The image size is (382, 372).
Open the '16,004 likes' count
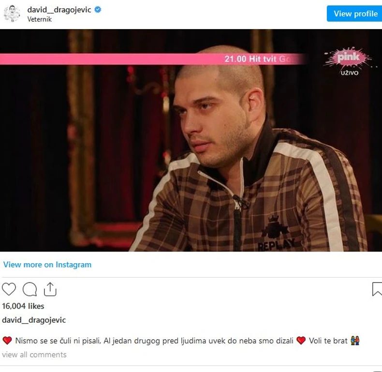23,306
